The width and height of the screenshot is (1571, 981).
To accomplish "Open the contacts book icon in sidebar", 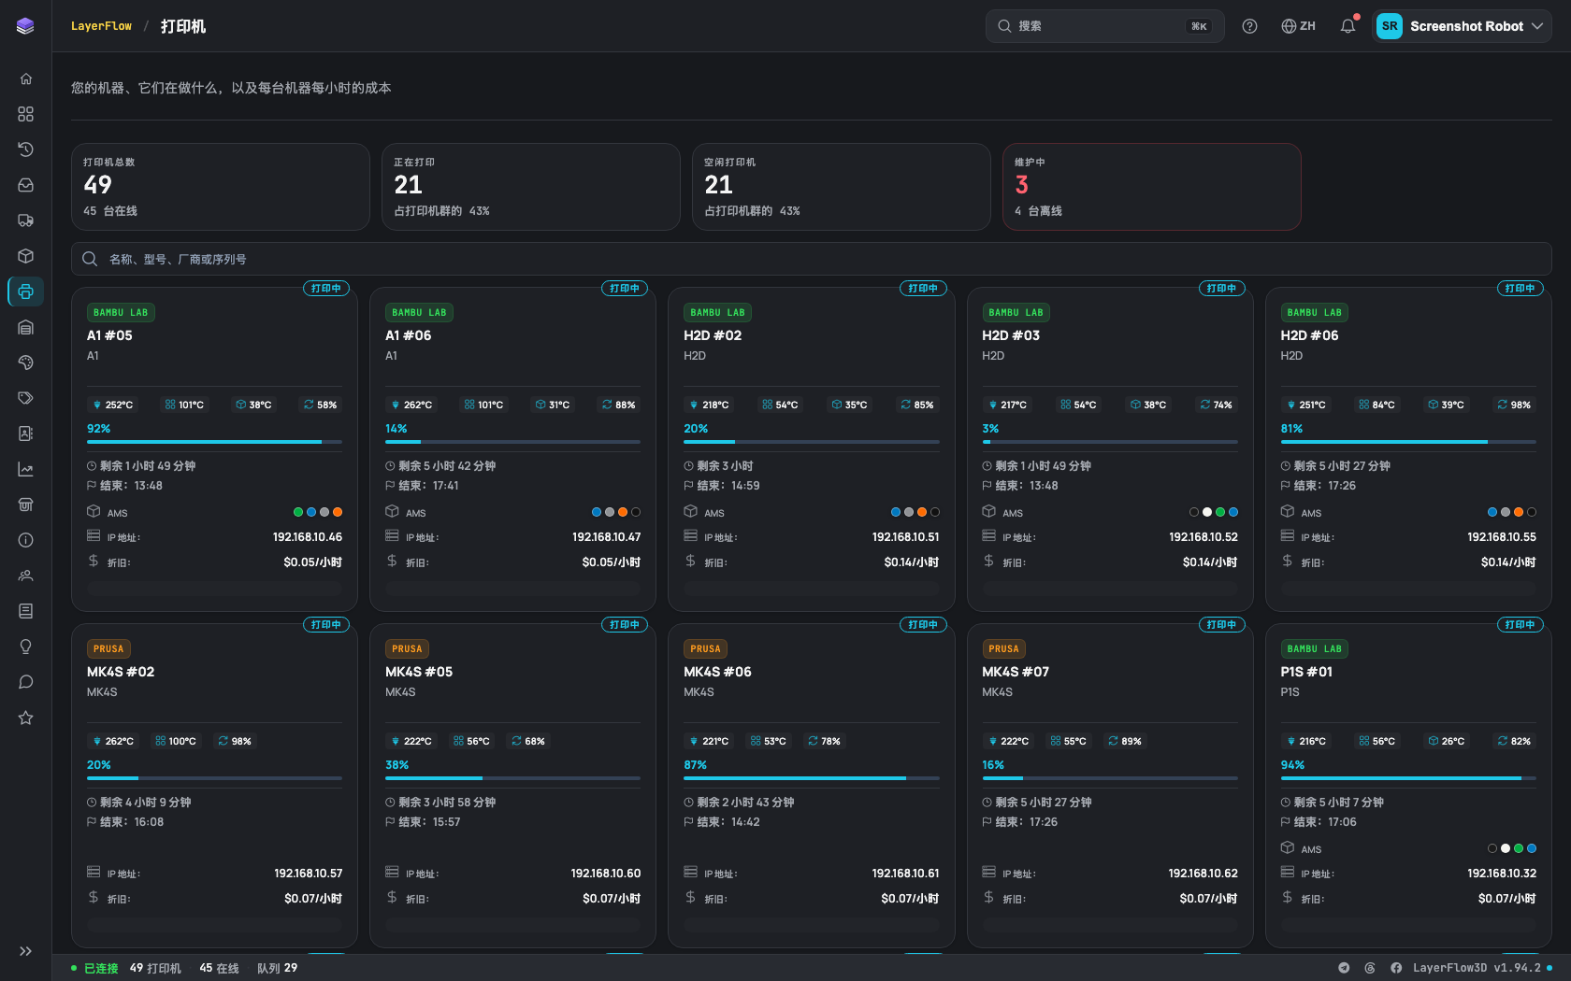I will click(x=25, y=434).
